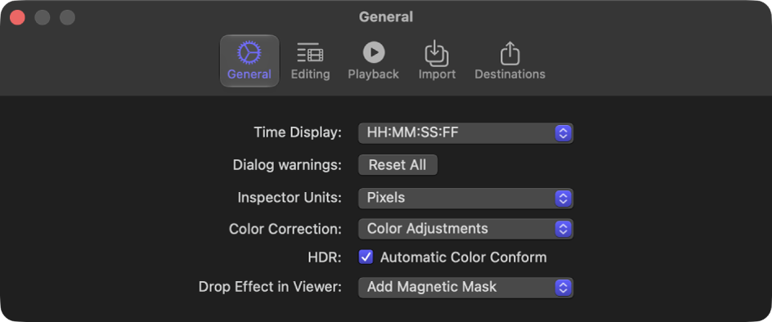Open Time Display format dropdown
Image resolution: width=772 pixels, height=322 pixels.
coord(466,133)
